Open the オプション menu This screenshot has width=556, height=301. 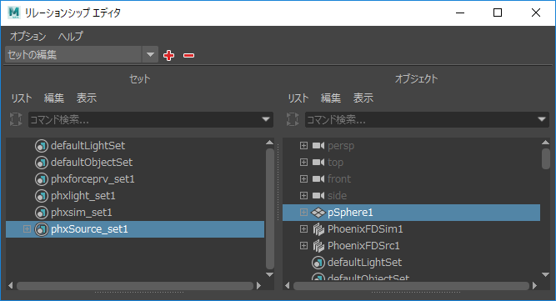point(28,36)
